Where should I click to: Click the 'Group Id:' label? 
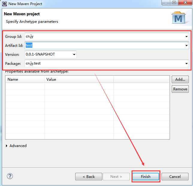click(x=13, y=37)
